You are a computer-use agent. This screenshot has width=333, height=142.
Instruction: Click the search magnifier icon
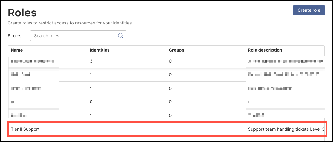click(x=121, y=35)
